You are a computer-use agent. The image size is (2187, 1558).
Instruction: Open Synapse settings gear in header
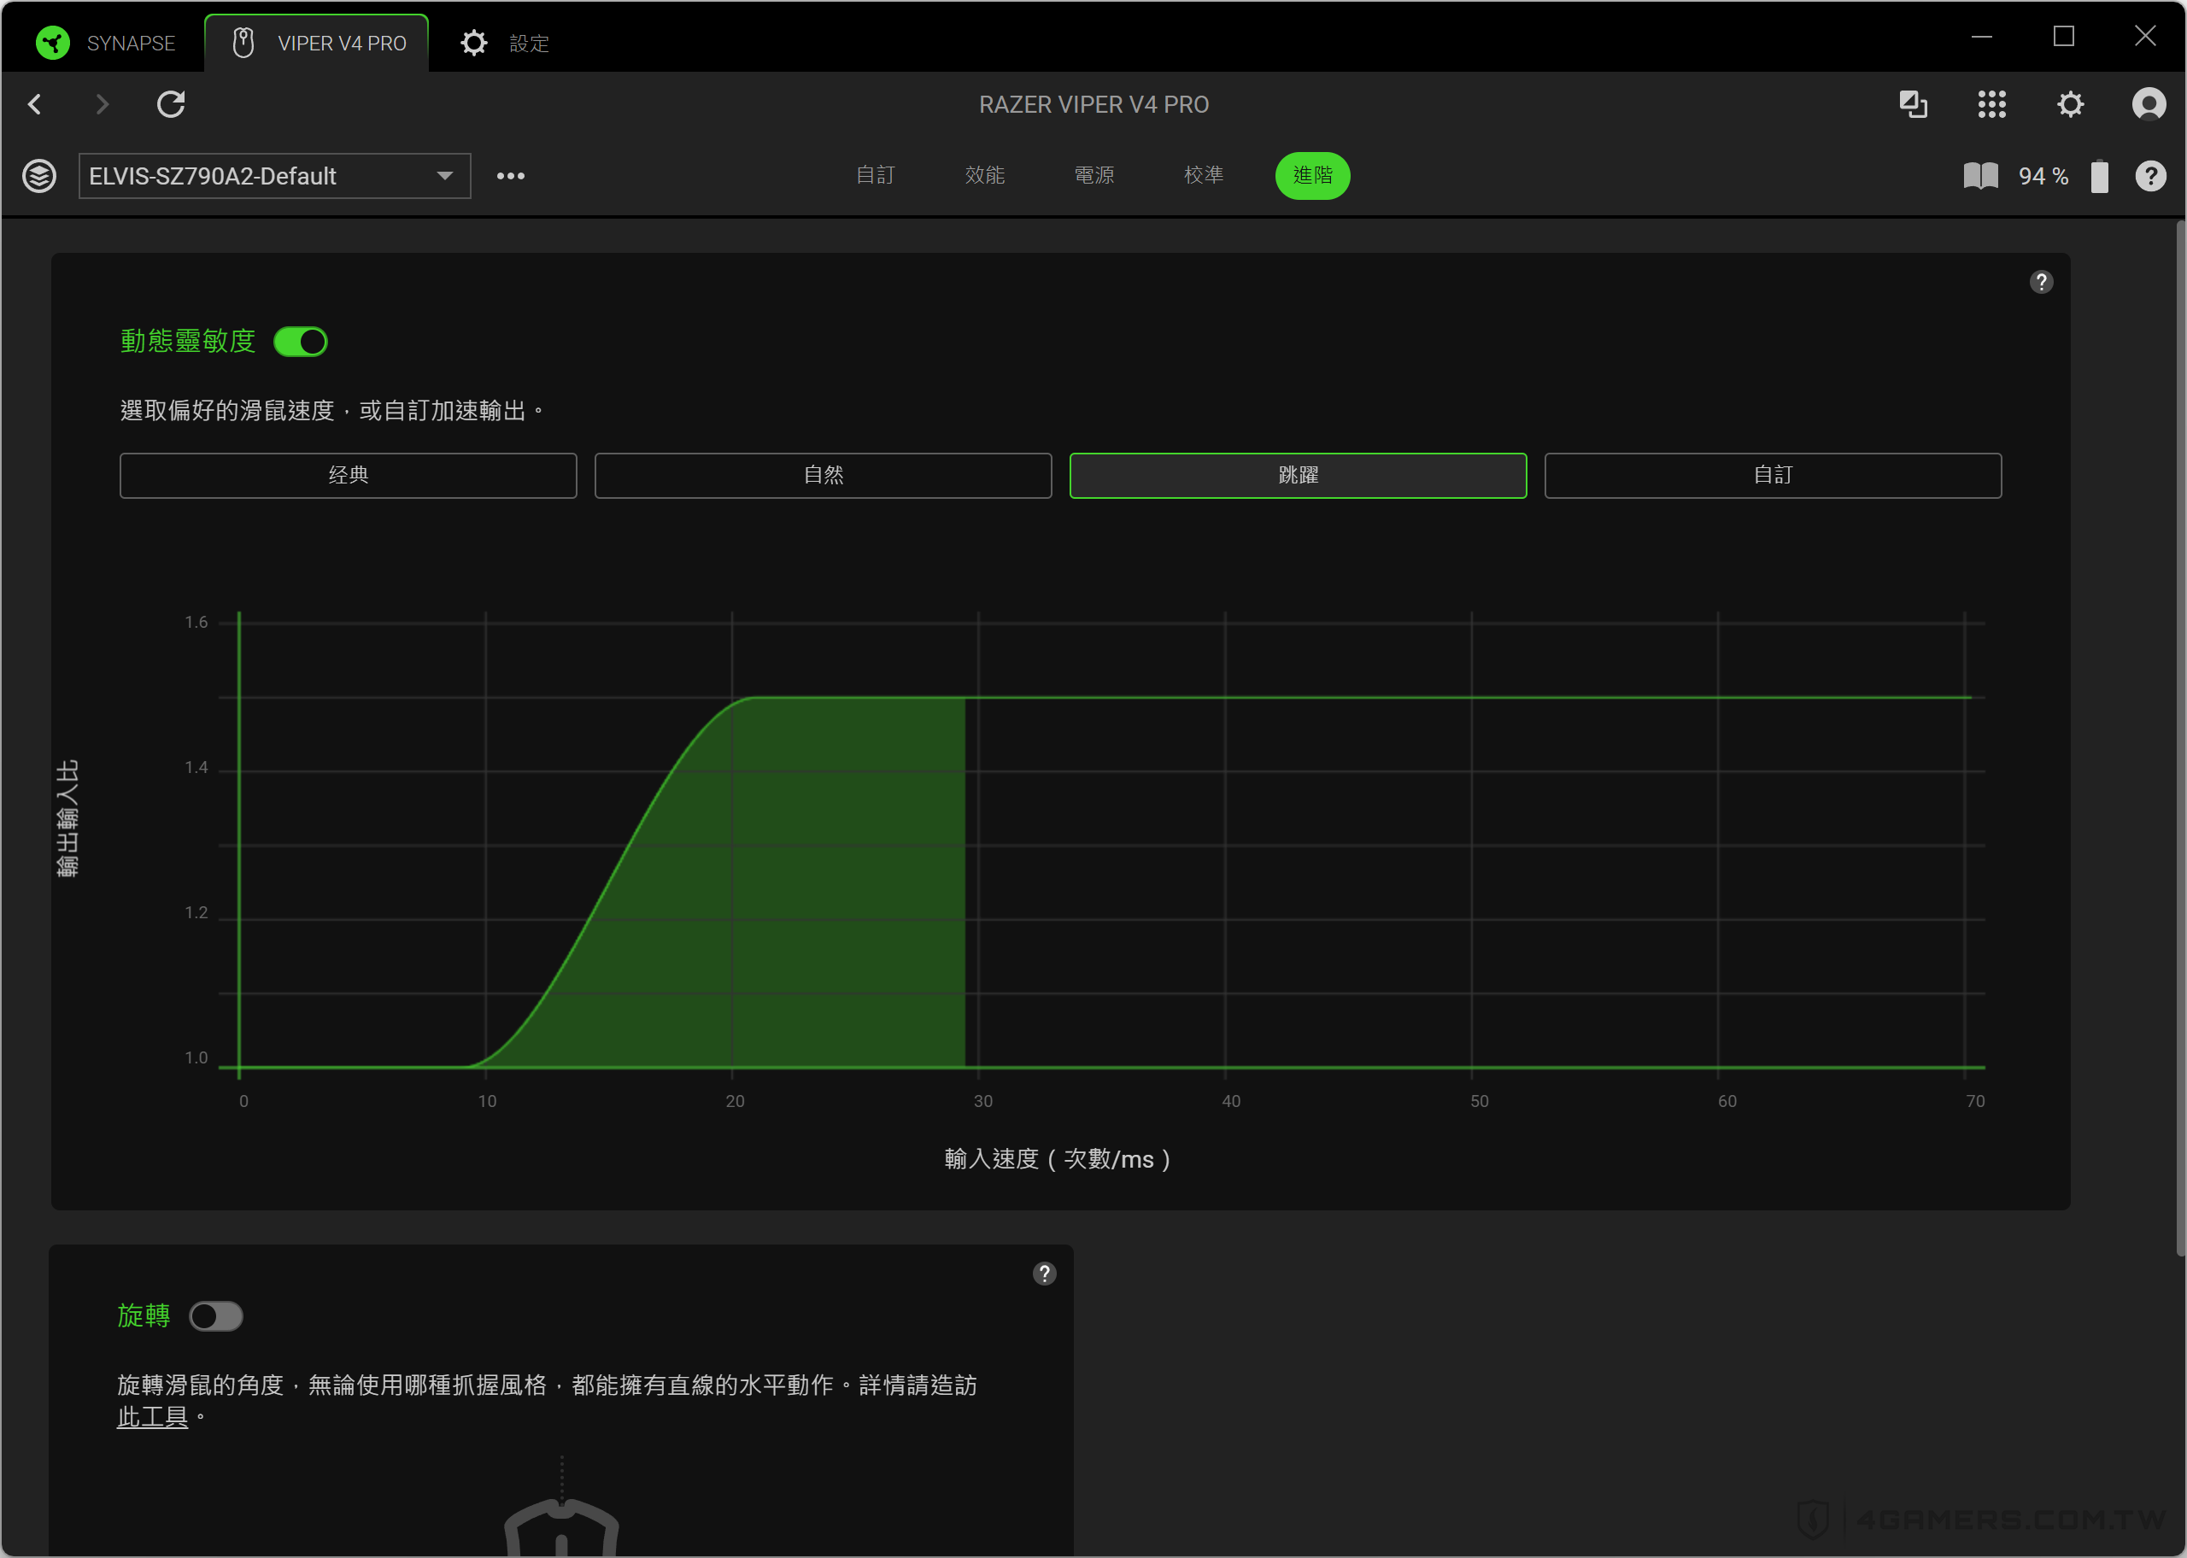coord(2070,103)
